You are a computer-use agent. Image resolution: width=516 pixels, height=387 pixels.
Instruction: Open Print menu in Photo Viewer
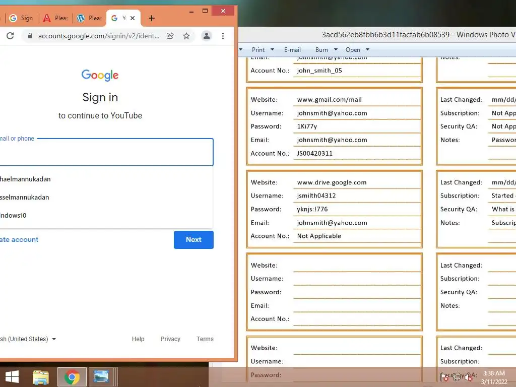tap(258, 50)
